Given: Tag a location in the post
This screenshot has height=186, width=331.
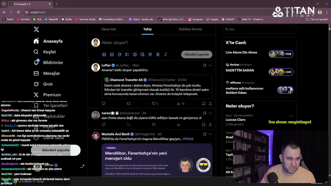Looking at the screenshot, I should 150,55.
